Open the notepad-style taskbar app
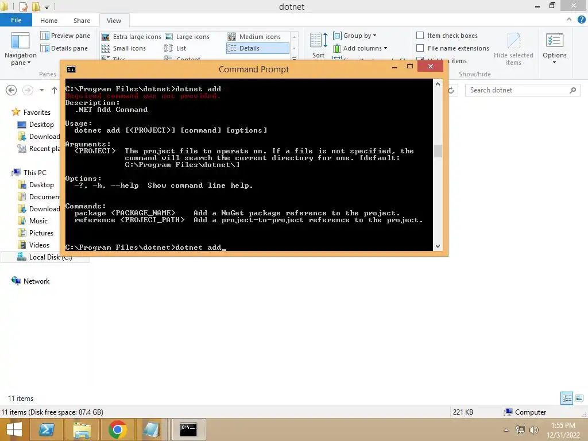Screen dimensions: 588x441 pyautogui.click(x=152, y=430)
